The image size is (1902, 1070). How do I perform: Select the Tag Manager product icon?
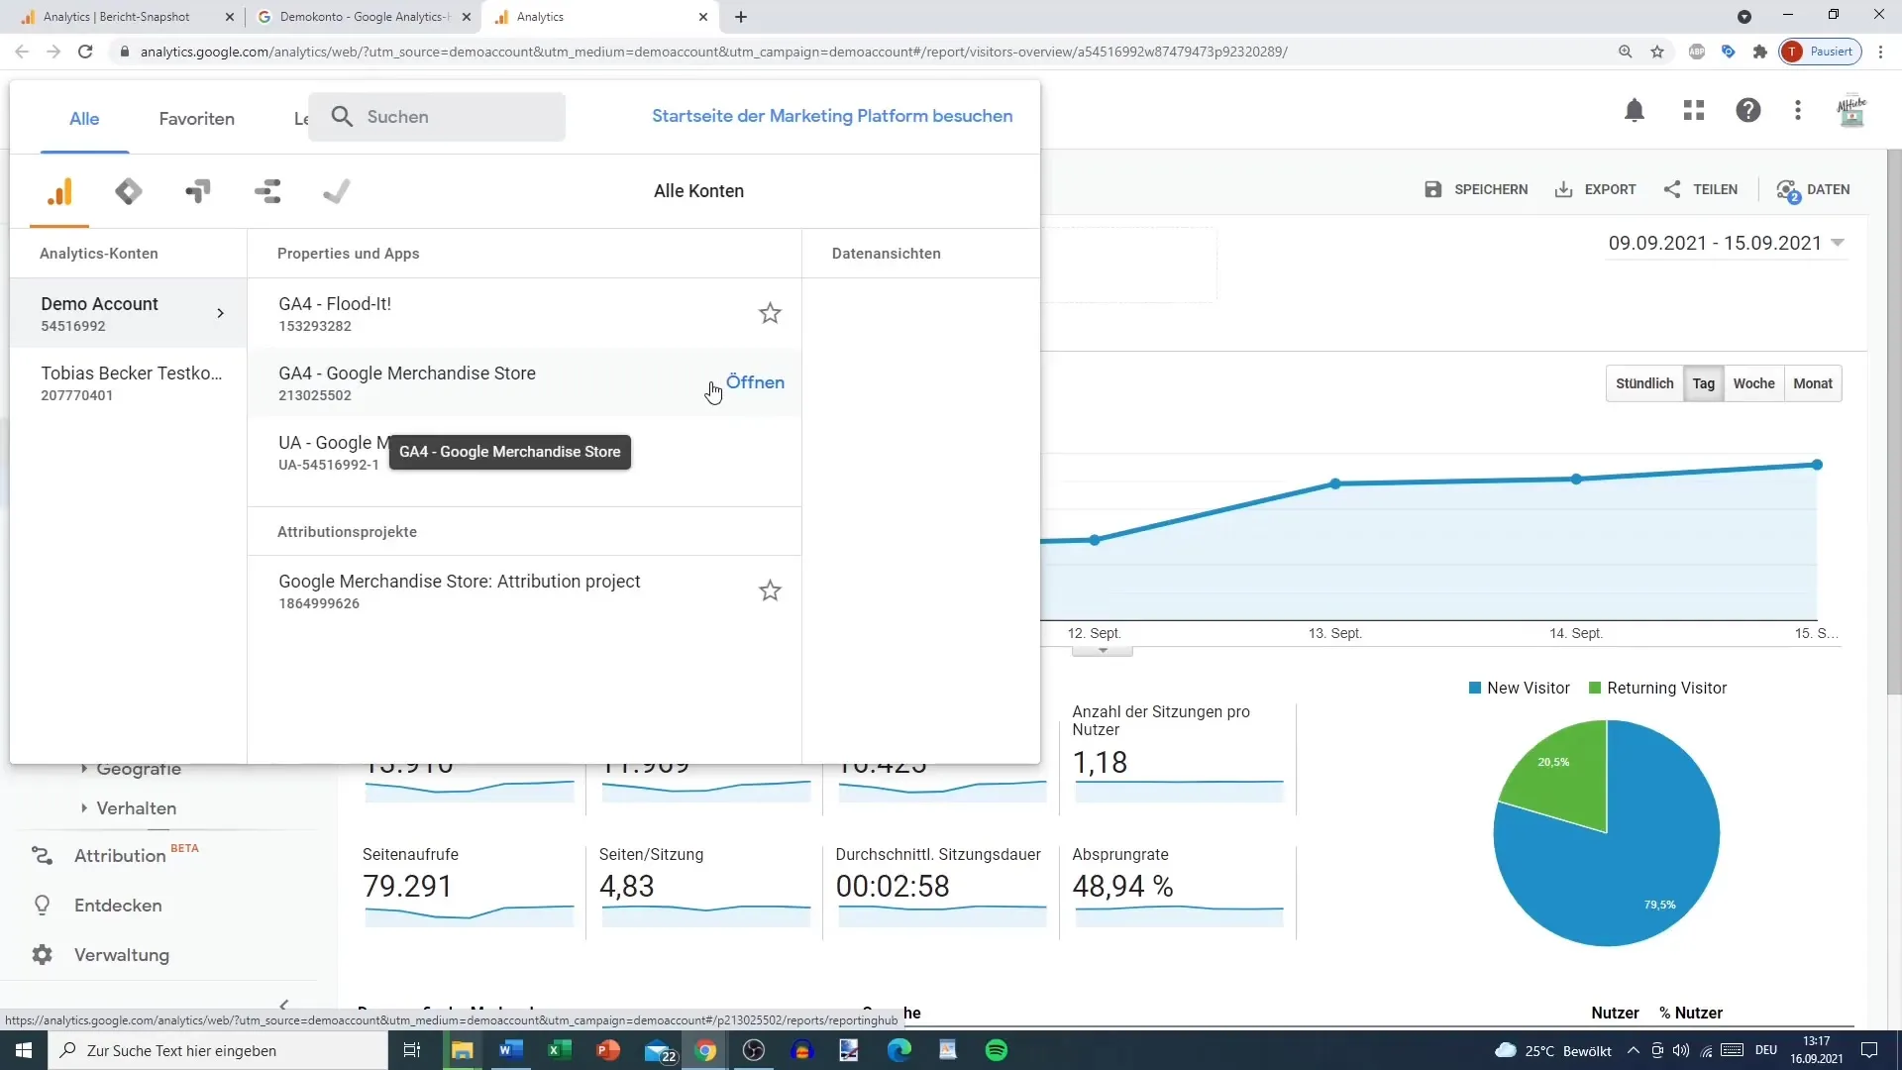[x=129, y=191]
